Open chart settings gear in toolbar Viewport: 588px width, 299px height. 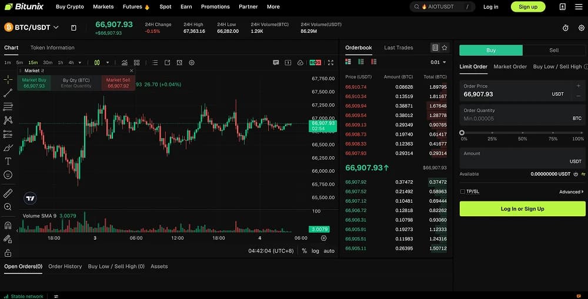pos(192,63)
